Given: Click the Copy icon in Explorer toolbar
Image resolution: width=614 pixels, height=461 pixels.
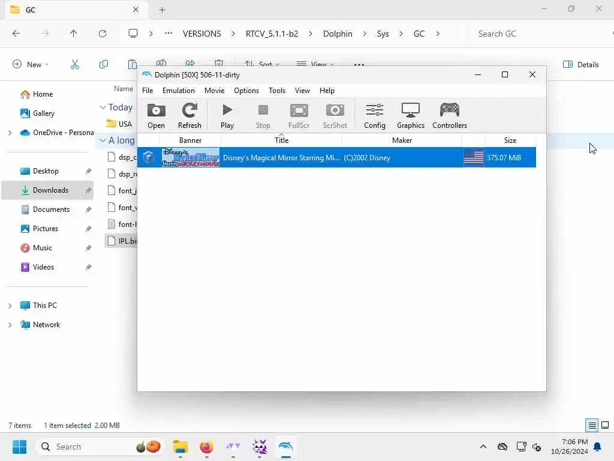Looking at the screenshot, I should [104, 64].
